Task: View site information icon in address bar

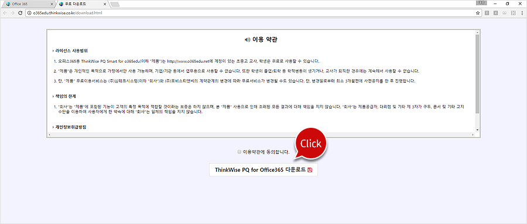Action: pyautogui.click(x=29, y=13)
